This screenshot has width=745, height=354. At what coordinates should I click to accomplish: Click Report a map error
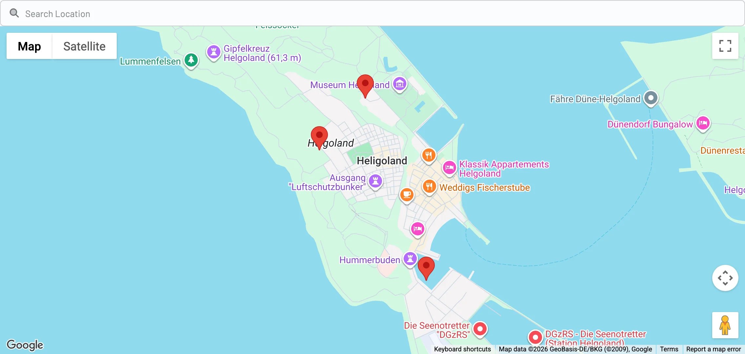tap(714, 349)
